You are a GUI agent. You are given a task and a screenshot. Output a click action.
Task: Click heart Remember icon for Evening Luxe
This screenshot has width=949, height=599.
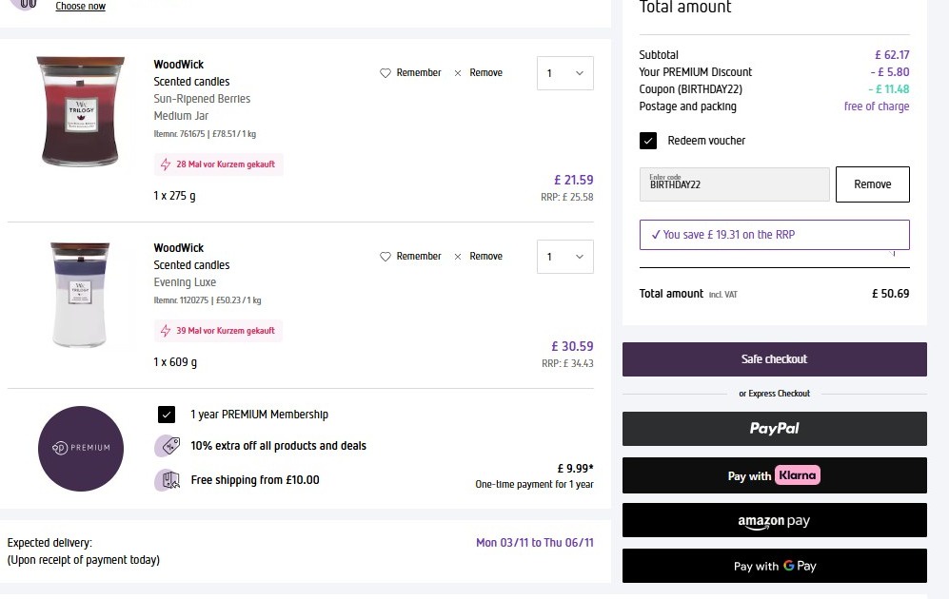386,257
